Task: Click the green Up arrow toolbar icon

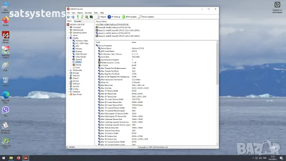Action: (x=78, y=17)
